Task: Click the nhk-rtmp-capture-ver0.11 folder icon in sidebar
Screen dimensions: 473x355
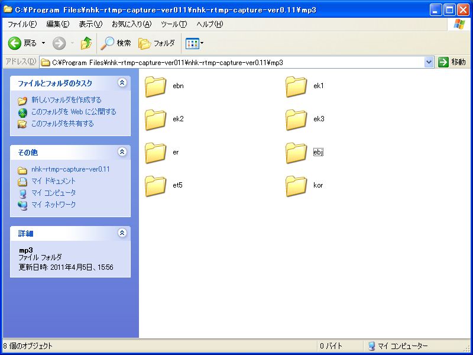Action: tap(22, 170)
